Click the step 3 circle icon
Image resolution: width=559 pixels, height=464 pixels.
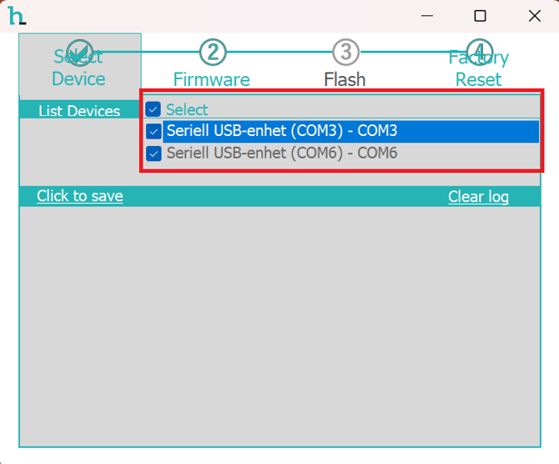coord(345,53)
